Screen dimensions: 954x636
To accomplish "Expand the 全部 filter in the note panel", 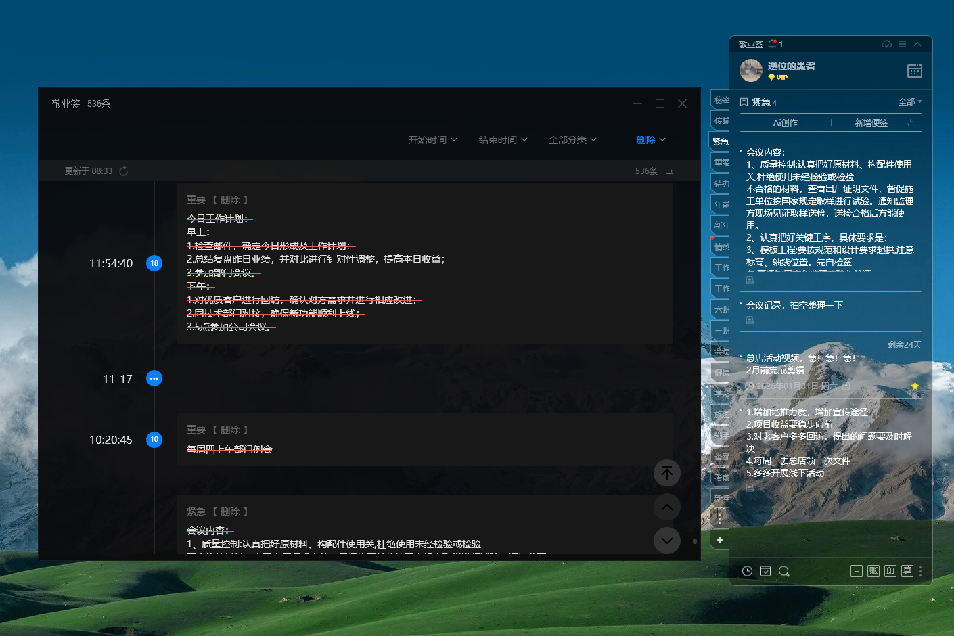I will [x=910, y=102].
